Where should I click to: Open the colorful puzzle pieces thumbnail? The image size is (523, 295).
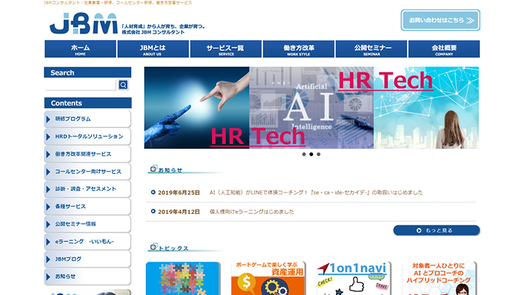[182, 279]
